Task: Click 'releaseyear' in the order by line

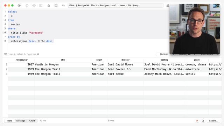Action: pyautogui.click(x=19, y=41)
